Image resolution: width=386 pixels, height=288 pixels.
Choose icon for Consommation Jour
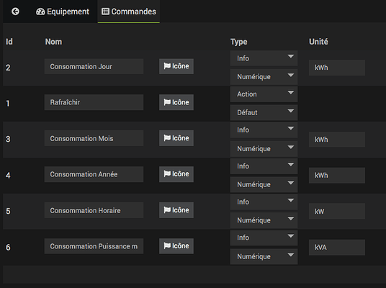point(176,66)
